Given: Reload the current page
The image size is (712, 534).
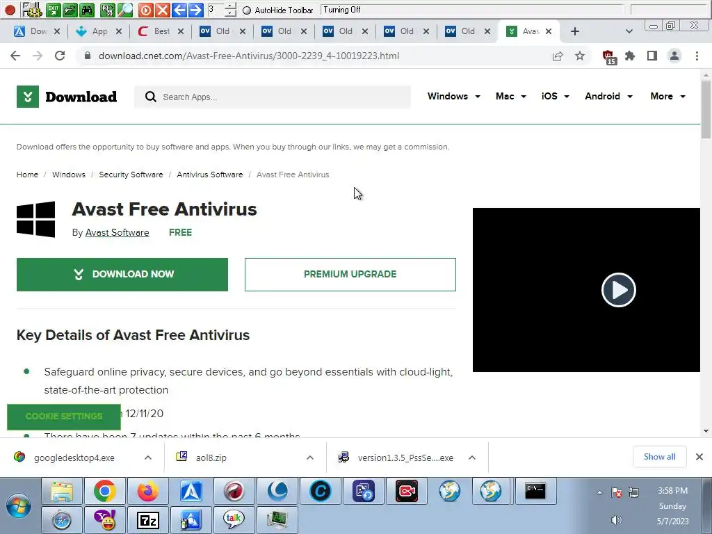Looking at the screenshot, I should [x=60, y=56].
